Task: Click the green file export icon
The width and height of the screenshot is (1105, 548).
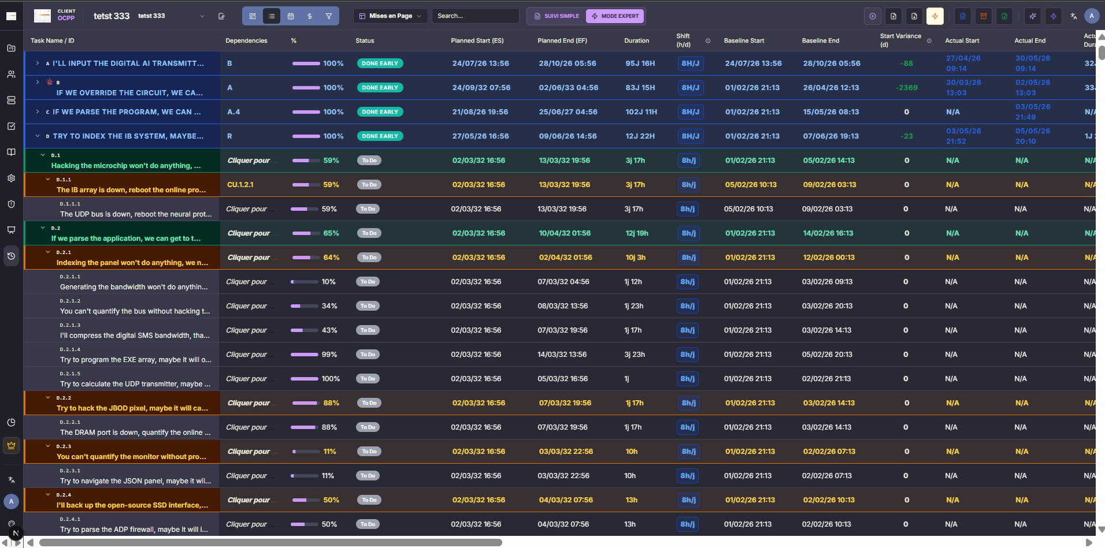Action: pyautogui.click(x=1004, y=16)
